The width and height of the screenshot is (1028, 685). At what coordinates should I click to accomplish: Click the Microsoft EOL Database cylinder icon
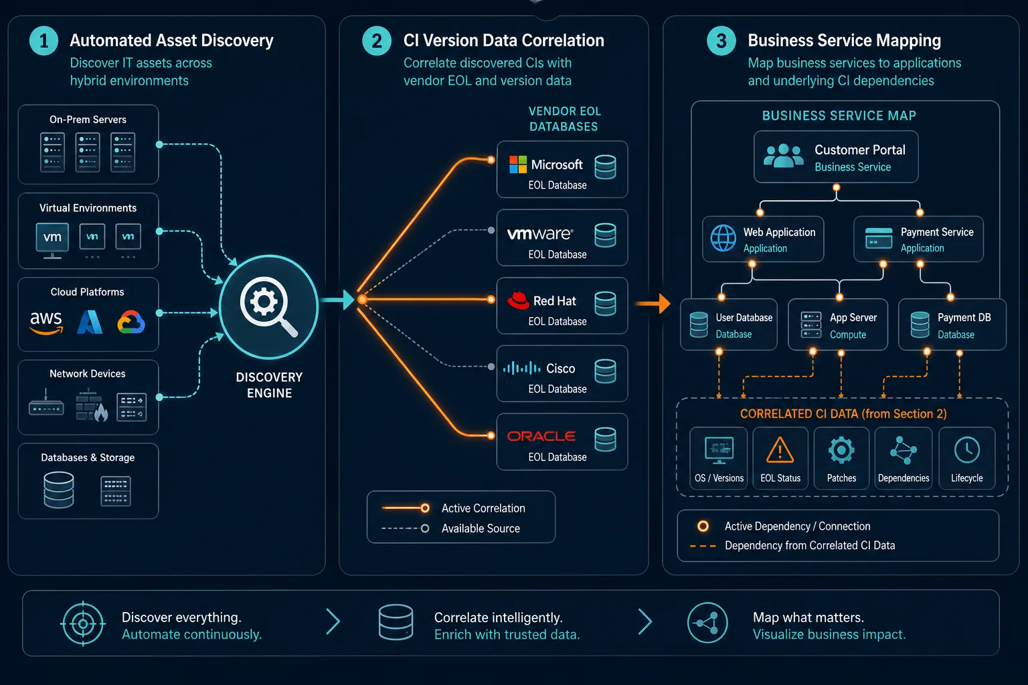pyautogui.click(x=605, y=167)
